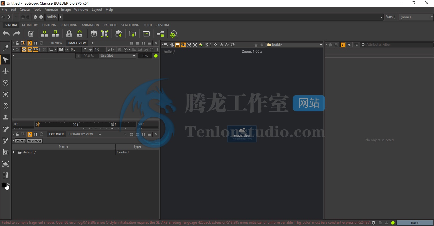Toggle the orange teapot render option
The width and height of the screenshot is (434, 226).
point(30,49)
